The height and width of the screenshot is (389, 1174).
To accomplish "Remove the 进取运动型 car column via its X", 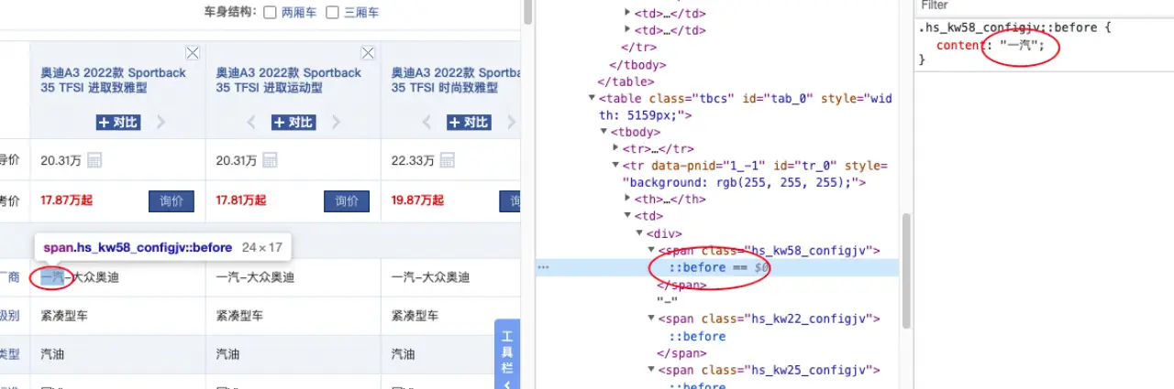I will tap(368, 53).
